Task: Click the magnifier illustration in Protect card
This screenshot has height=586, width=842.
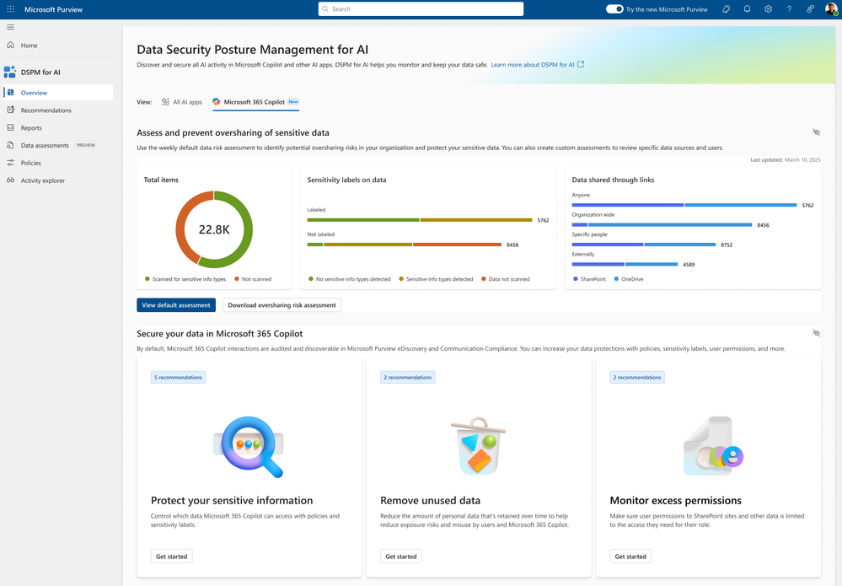Action: [x=249, y=447]
